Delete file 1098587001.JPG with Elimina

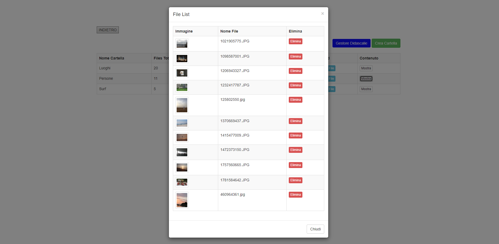tap(295, 57)
